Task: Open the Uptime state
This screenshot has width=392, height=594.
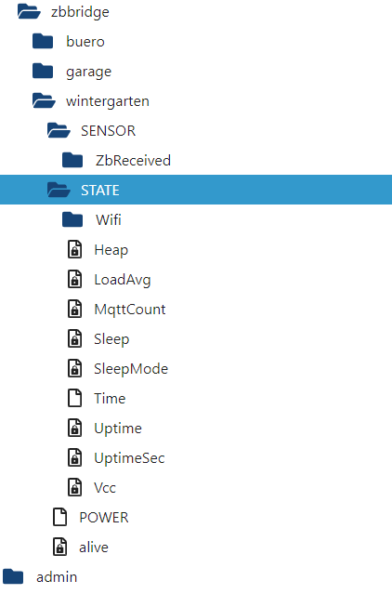Action: 118,429
